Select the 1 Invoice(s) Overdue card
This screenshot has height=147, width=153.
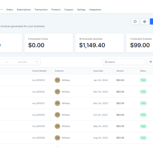coord(139,43)
